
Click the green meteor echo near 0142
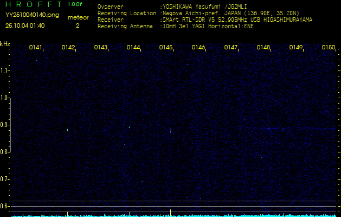point(67,130)
